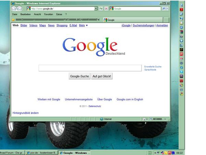Click the blue monitor icon in system tray

[x=173, y=153]
